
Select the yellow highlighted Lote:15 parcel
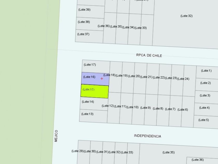pyautogui.click(x=94, y=91)
